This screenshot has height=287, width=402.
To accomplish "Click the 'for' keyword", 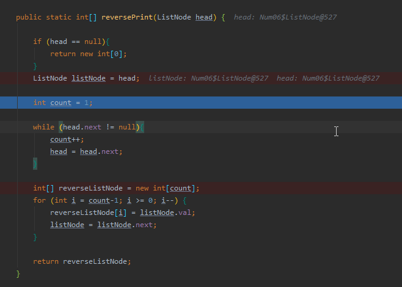I will click(39, 200).
